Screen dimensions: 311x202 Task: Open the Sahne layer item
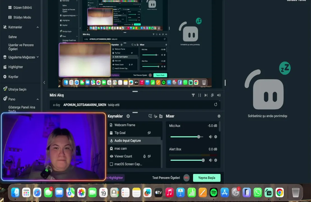click(13, 37)
